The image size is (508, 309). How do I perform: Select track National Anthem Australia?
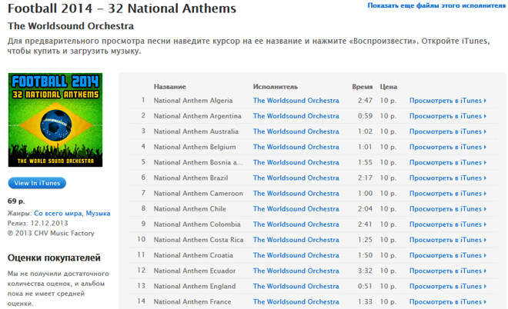(x=196, y=131)
